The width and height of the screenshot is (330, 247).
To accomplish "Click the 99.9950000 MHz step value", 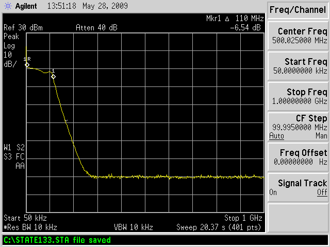I will pos(300,127).
